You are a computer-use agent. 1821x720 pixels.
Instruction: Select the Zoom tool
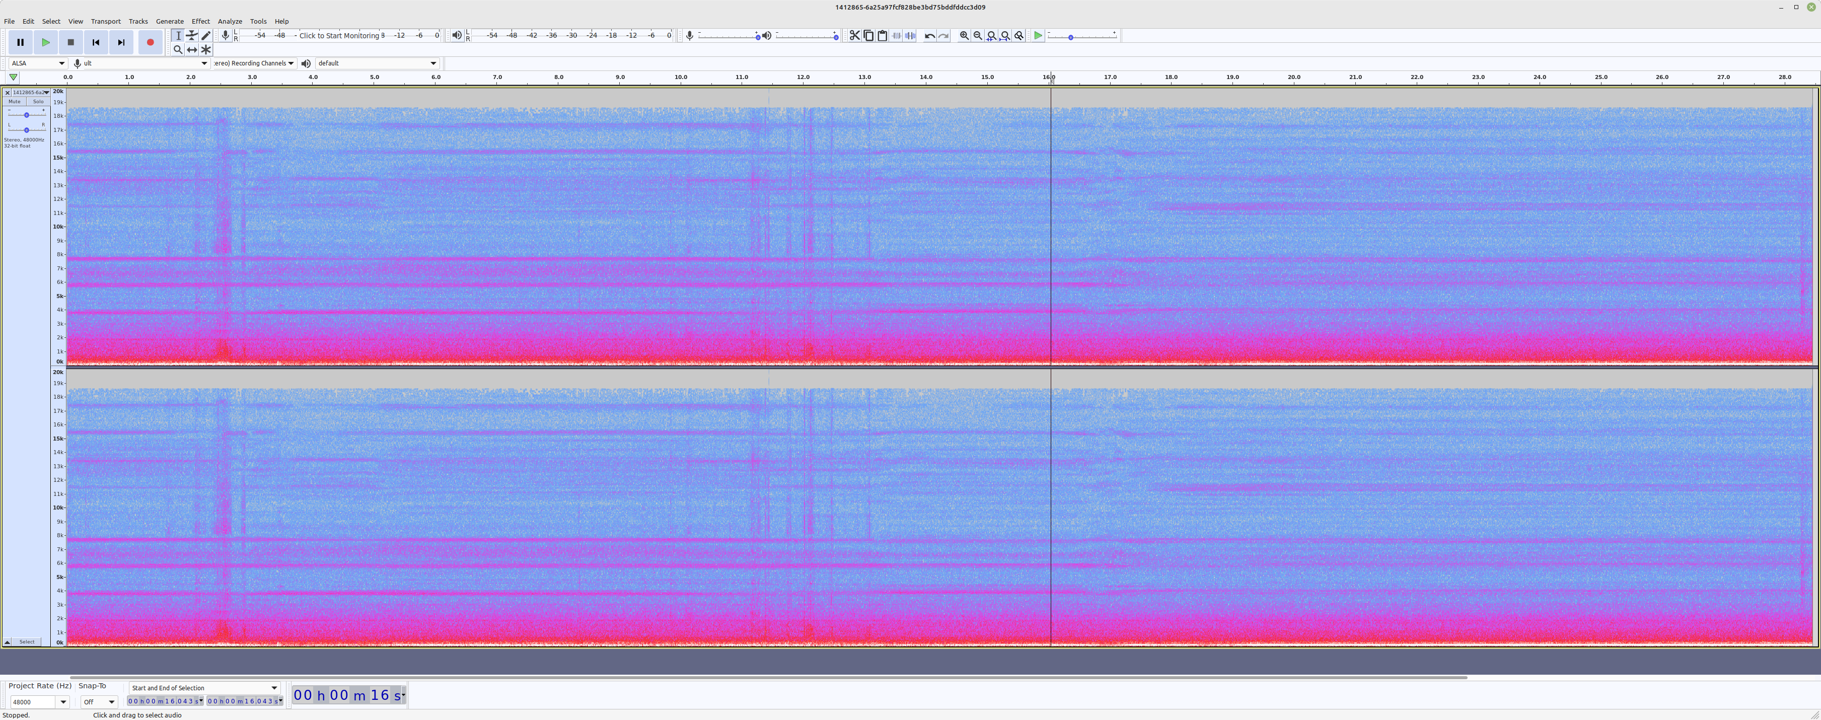click(x=178, y=49)
